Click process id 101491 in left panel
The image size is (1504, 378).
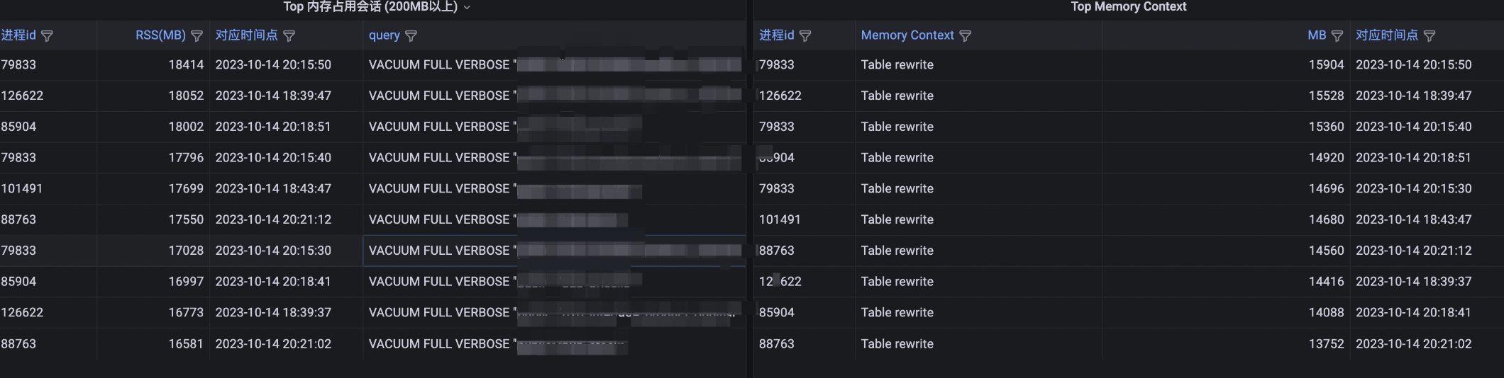22,189
